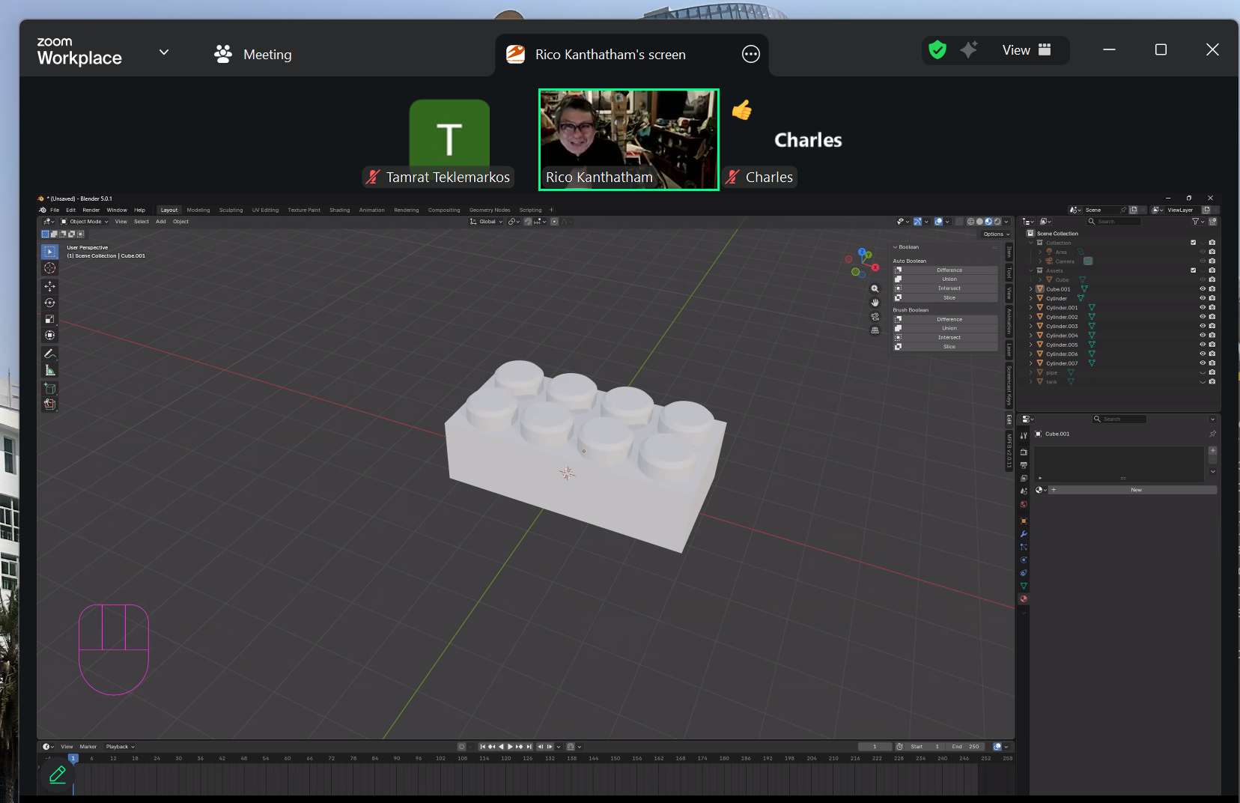Select the Add Cube tool
1240x803 pixels.
tap(49, 387)
